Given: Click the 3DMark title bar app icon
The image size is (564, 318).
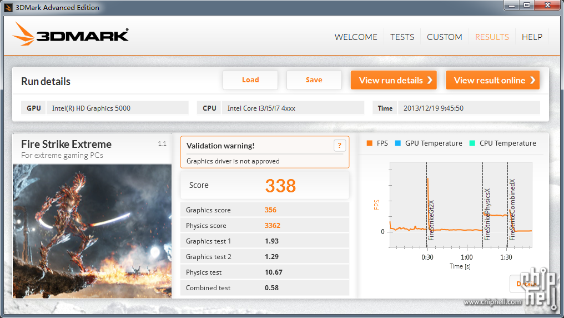Looking at the screenshot, I should 8,8.
